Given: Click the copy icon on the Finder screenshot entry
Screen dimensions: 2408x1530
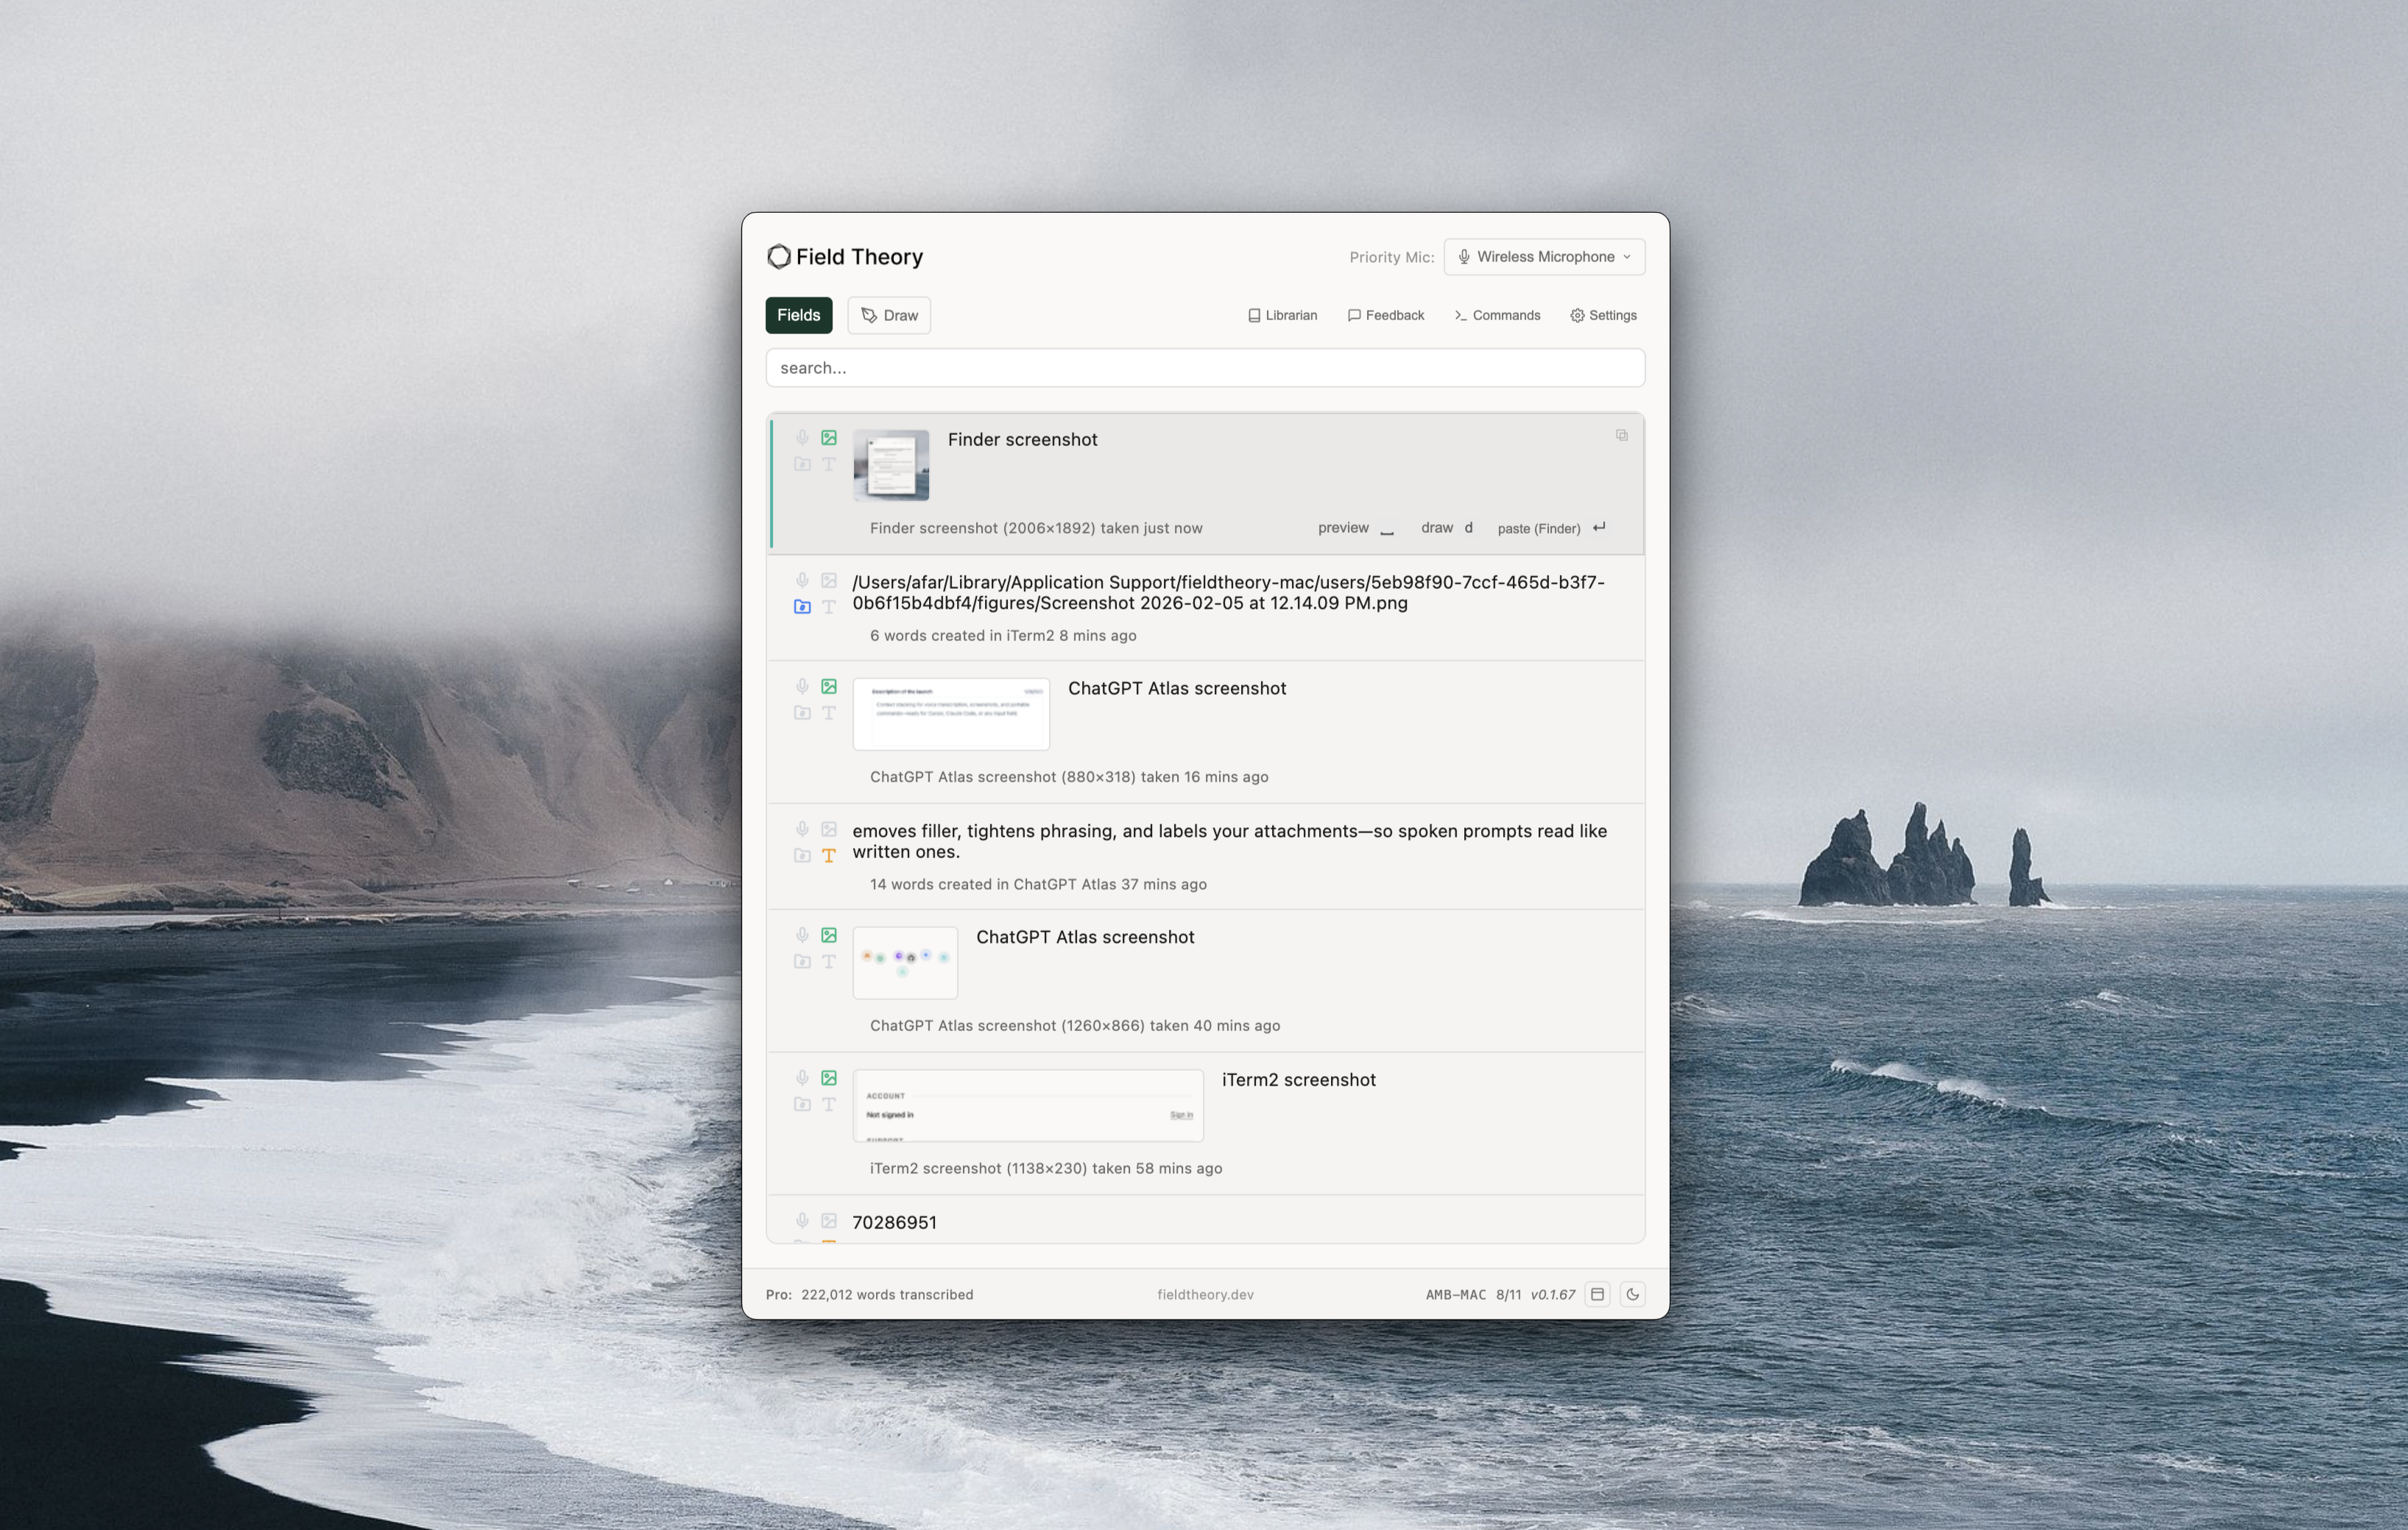Looking at the screenshot, I should pos(1621,435).
